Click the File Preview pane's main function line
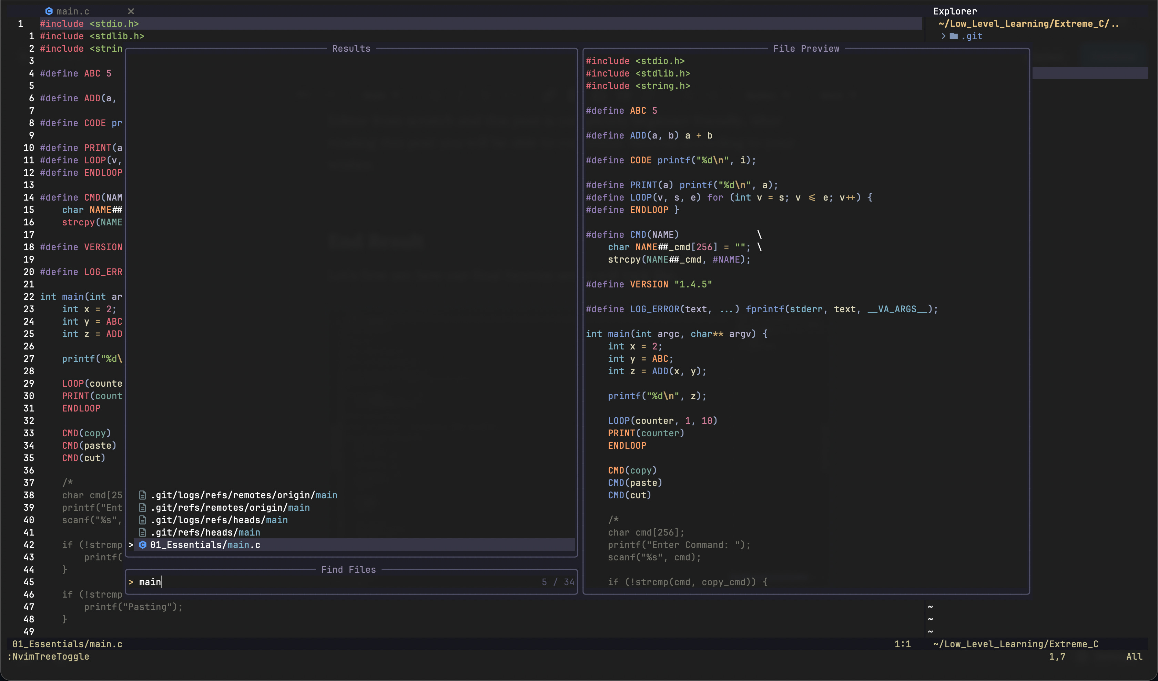1158x681 pixels. [x=675, y=334]
